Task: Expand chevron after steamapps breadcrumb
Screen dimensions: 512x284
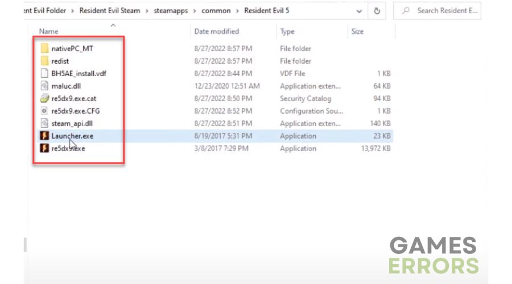Action: 195,11
